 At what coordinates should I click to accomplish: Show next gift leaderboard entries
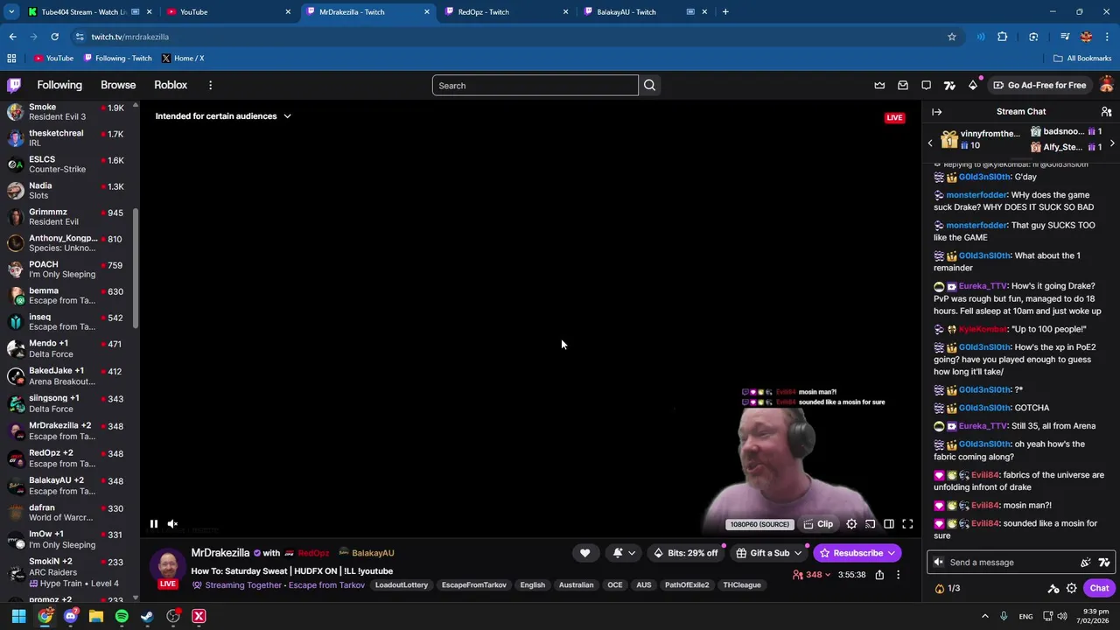1112,143
